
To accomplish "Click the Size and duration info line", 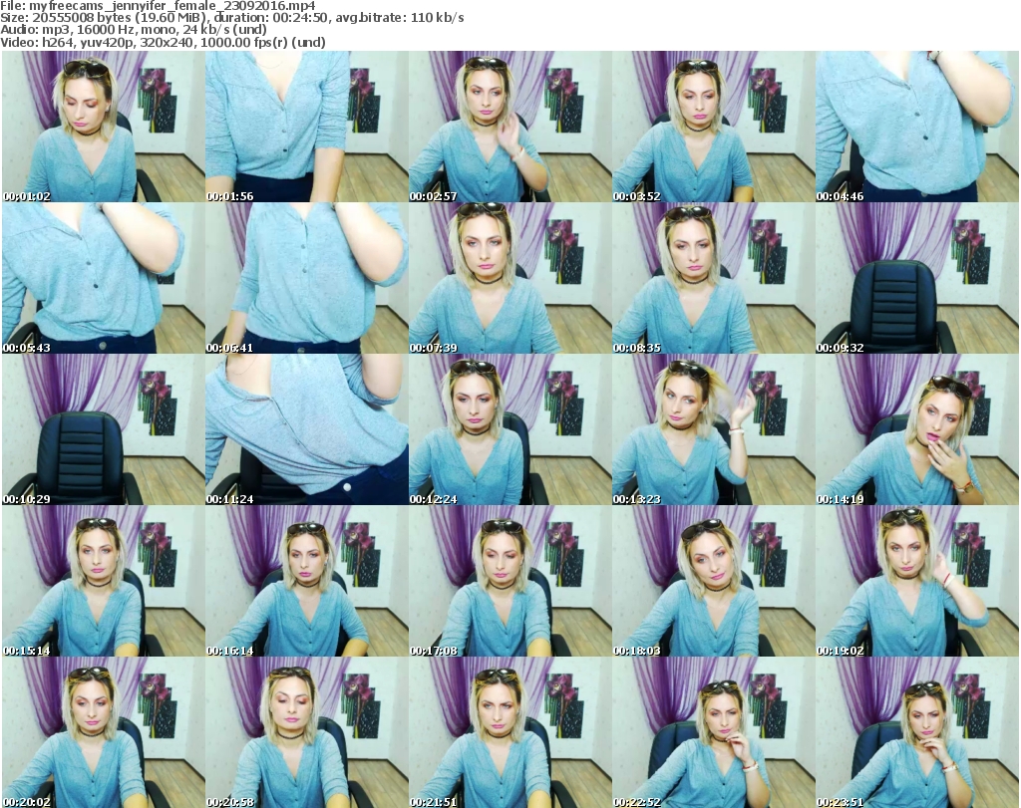I will (231, 18).
